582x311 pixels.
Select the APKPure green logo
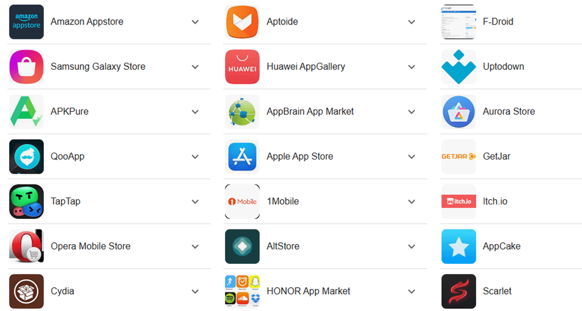tap(26, 112)
